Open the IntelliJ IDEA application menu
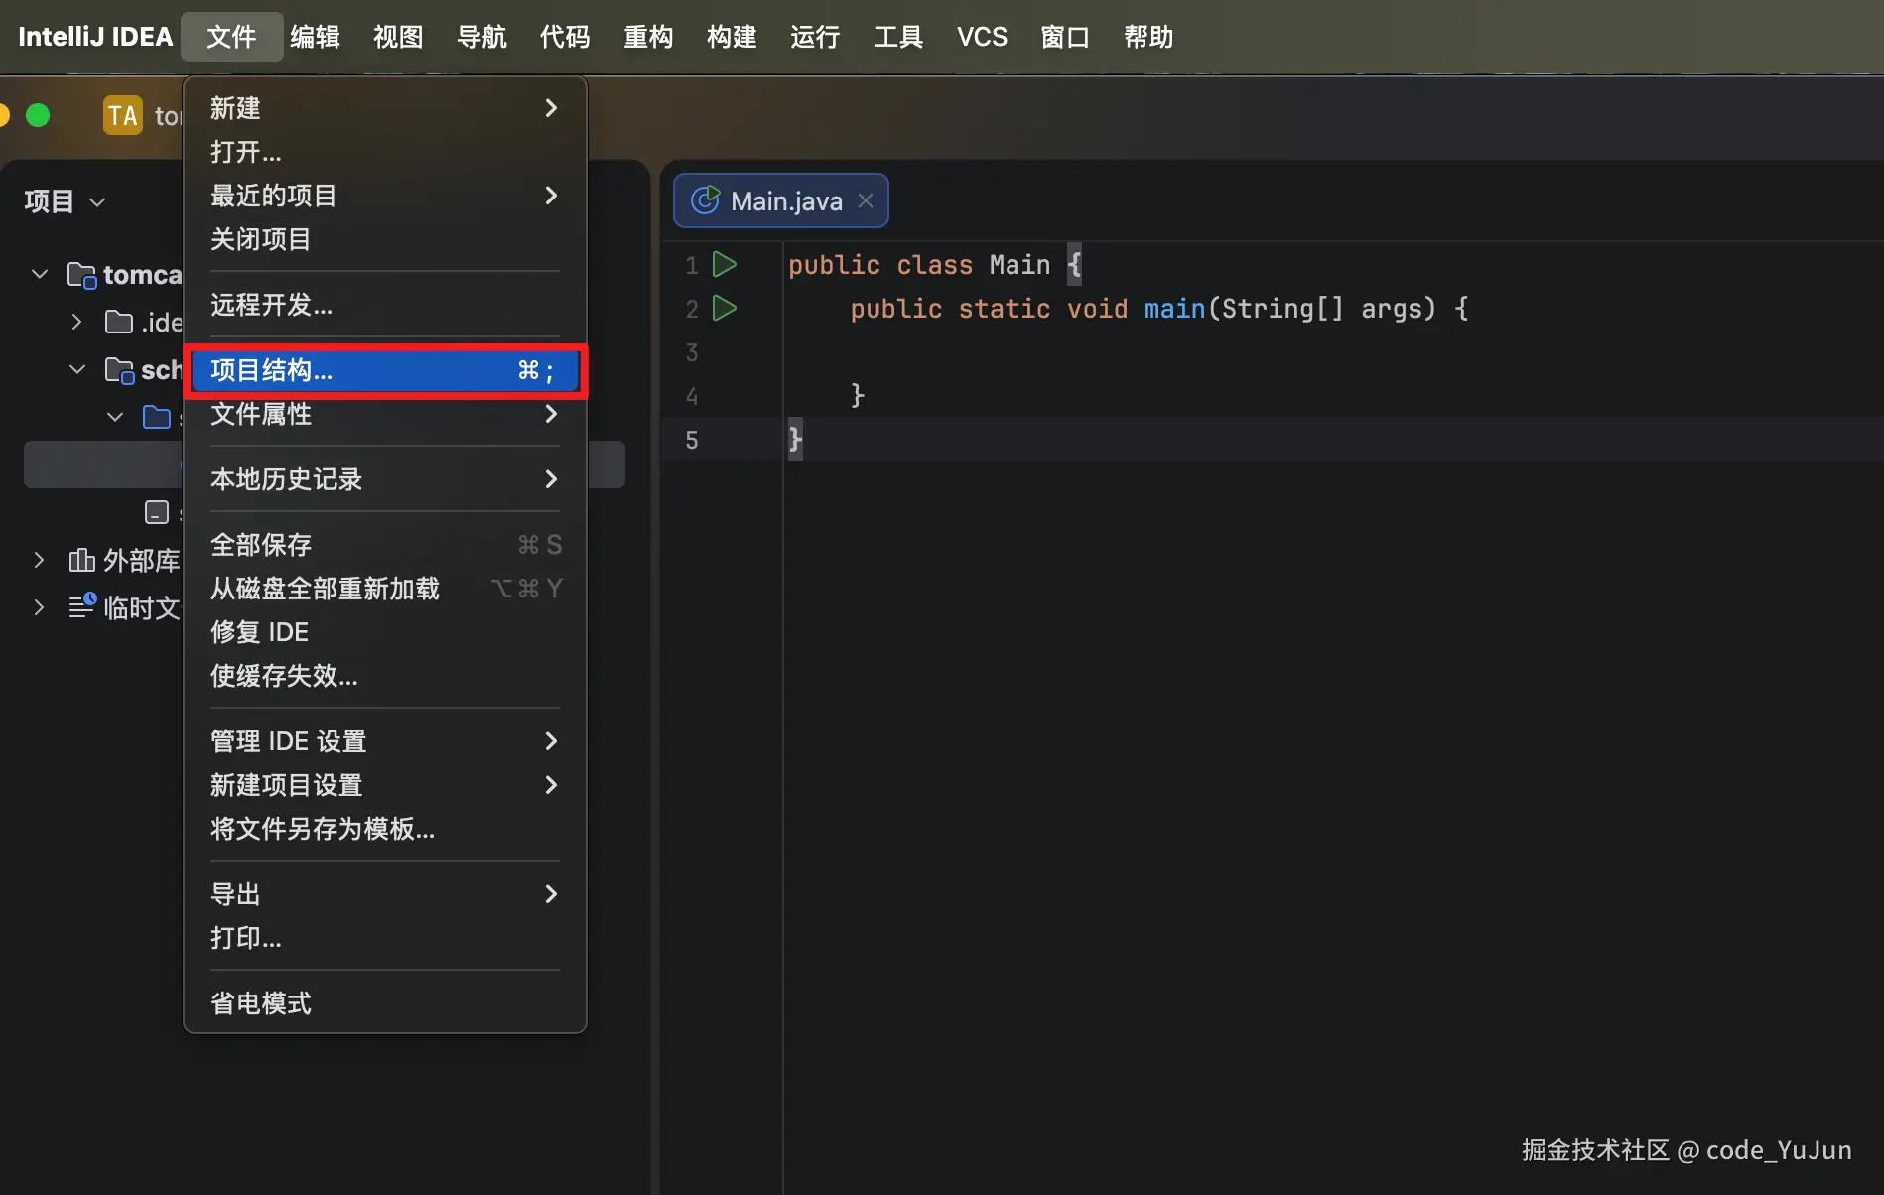Viewport: 1884px width, 1195px height. coord(95,37)
